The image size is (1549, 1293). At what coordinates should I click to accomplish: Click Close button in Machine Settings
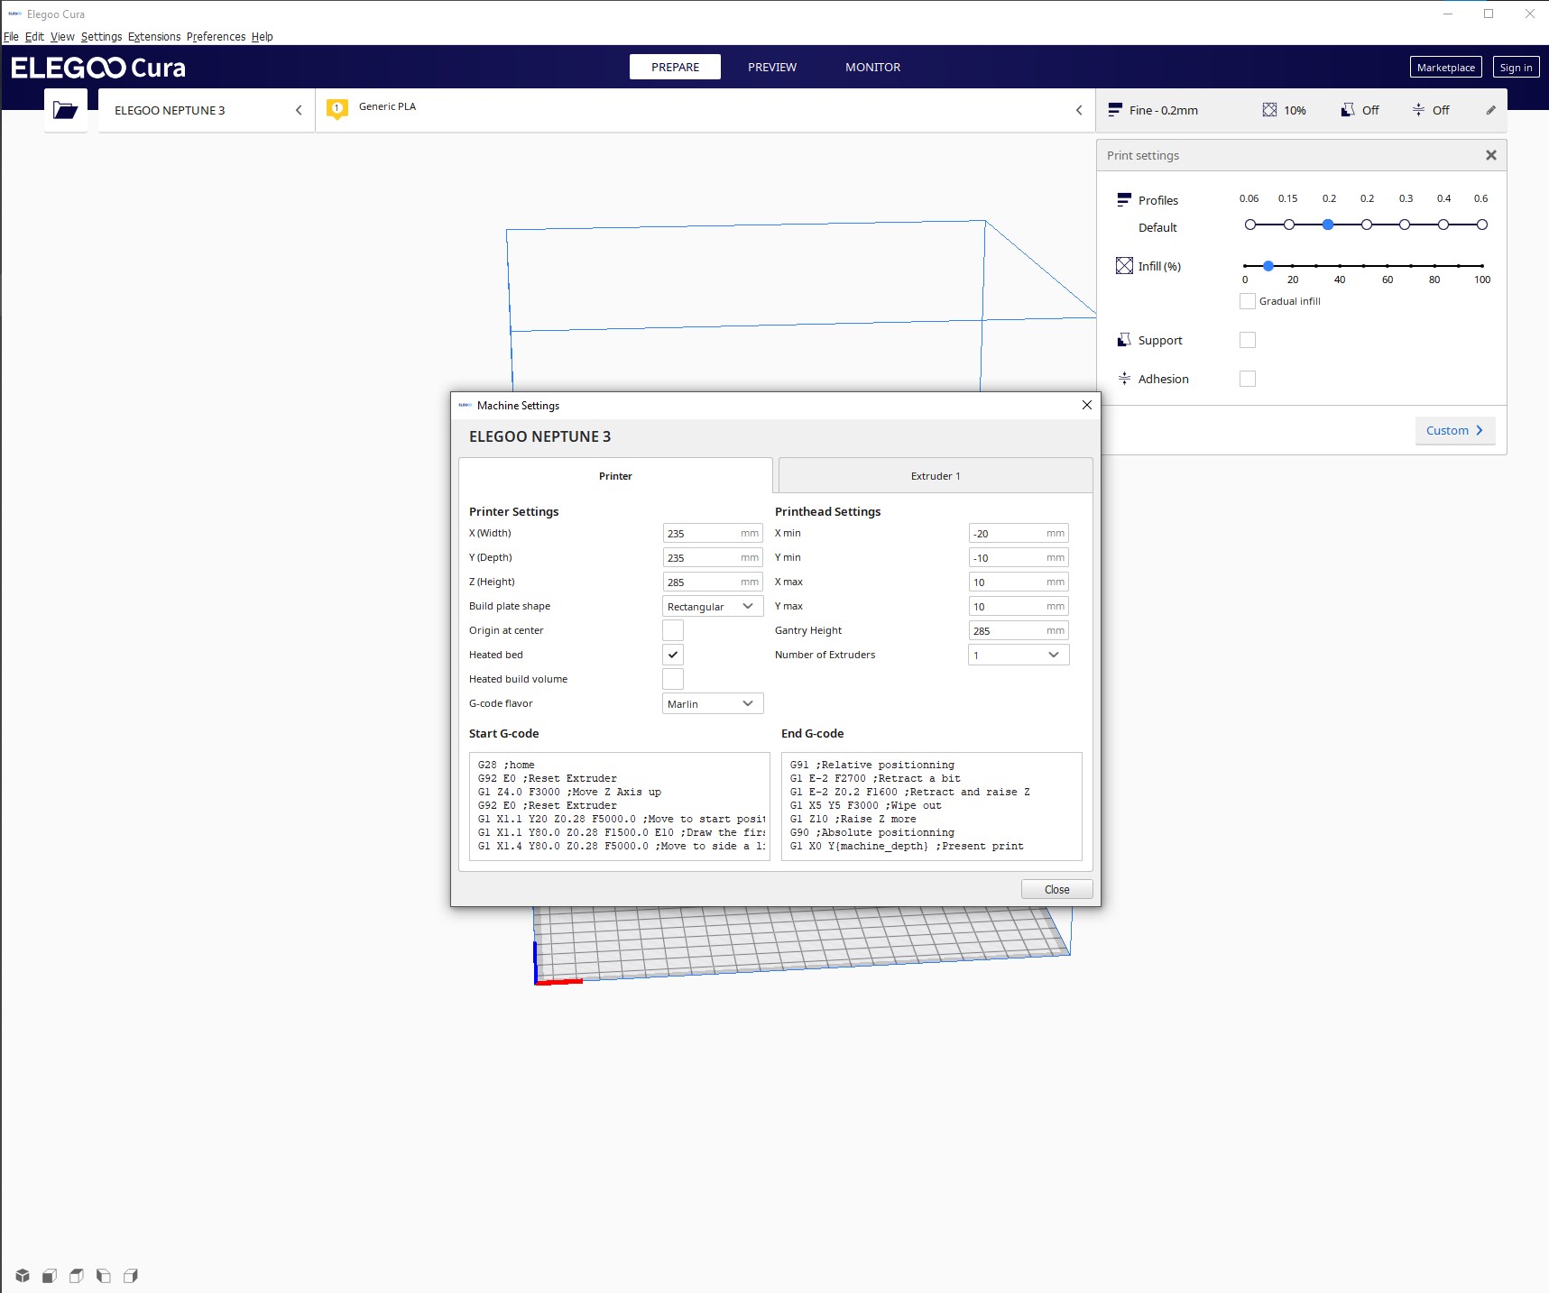pyautogui.click(x=1056, y=889)
